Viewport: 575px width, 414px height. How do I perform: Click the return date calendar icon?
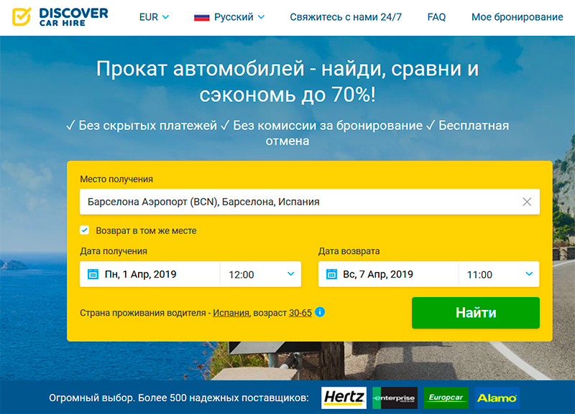click(331, 274)
